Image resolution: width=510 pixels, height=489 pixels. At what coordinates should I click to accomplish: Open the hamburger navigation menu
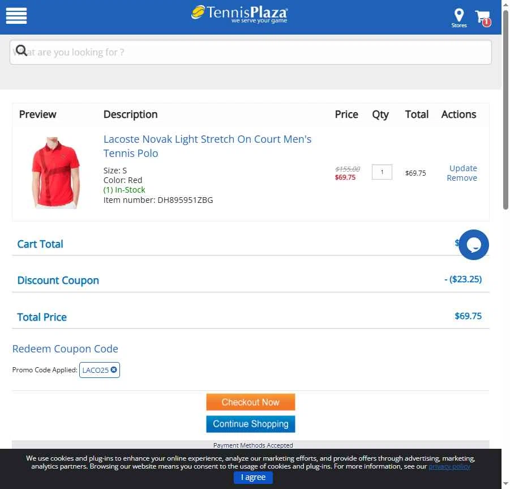(16, 15)
